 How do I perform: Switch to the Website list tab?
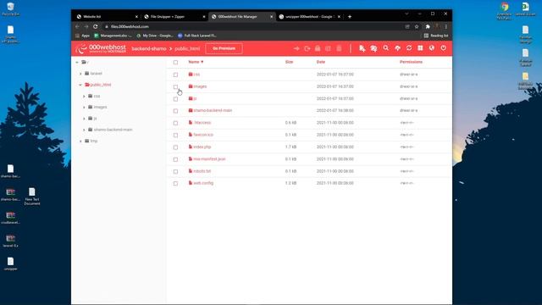click(x=107, y=17)
